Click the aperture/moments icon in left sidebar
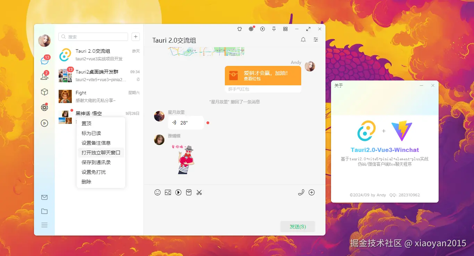The image size is (474, 256). tap(44, 108)
